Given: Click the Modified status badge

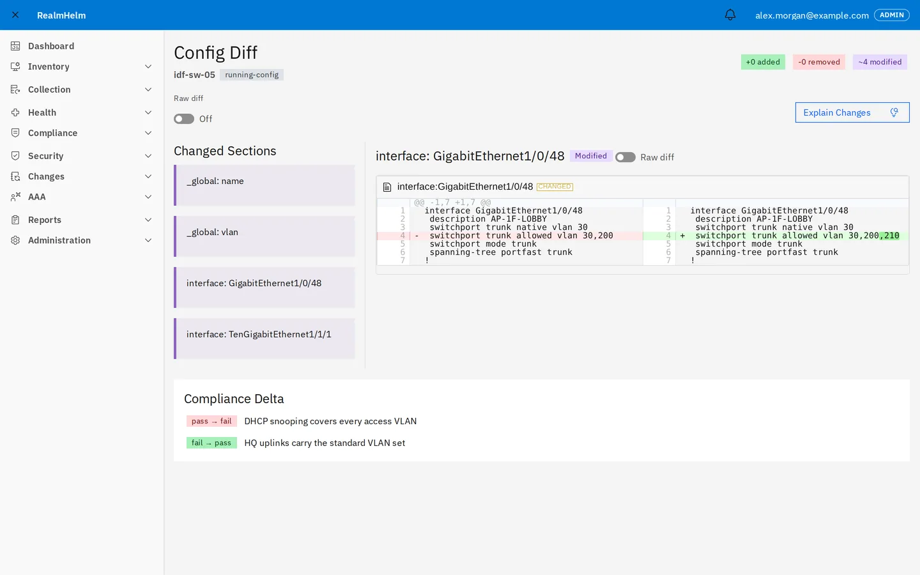Looking at the screenshot, I should click(x=591, y=156).
